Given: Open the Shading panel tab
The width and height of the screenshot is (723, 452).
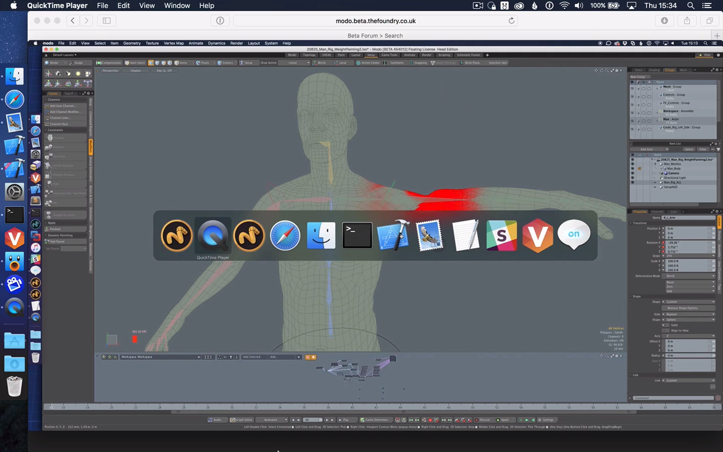Looking at the screenshot, I should coord(654,70).
